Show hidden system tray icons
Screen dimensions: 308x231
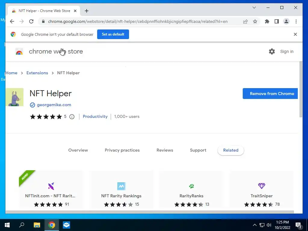pyautogui.click(x=254, y=225)
